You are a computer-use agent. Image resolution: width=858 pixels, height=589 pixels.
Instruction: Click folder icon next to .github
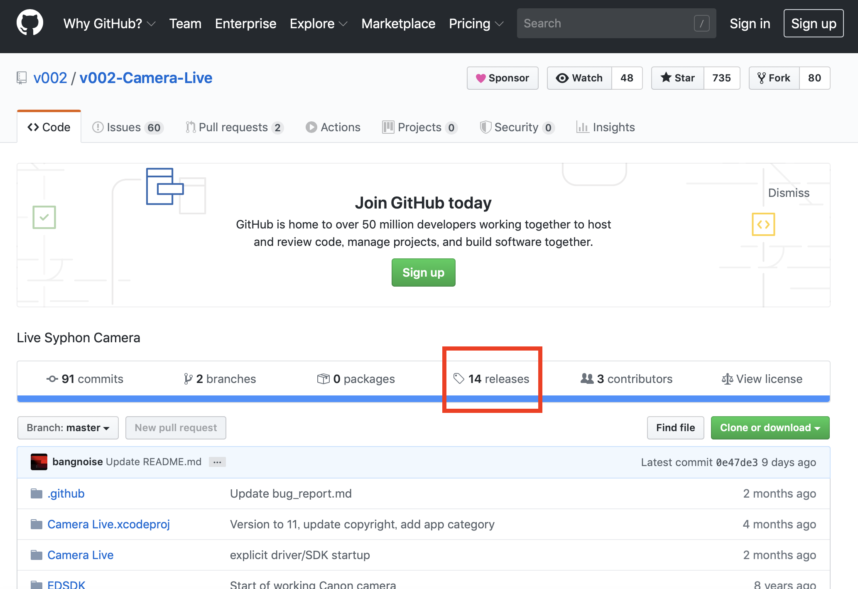point(37,493)
